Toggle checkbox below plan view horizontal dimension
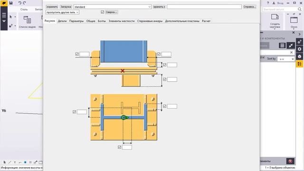Image resolution: width=304 pixels, height=171 pixels. point(119,147)
